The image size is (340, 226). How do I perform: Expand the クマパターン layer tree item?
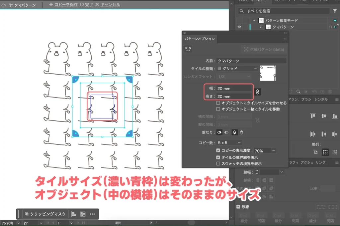[x=261, y=27]
